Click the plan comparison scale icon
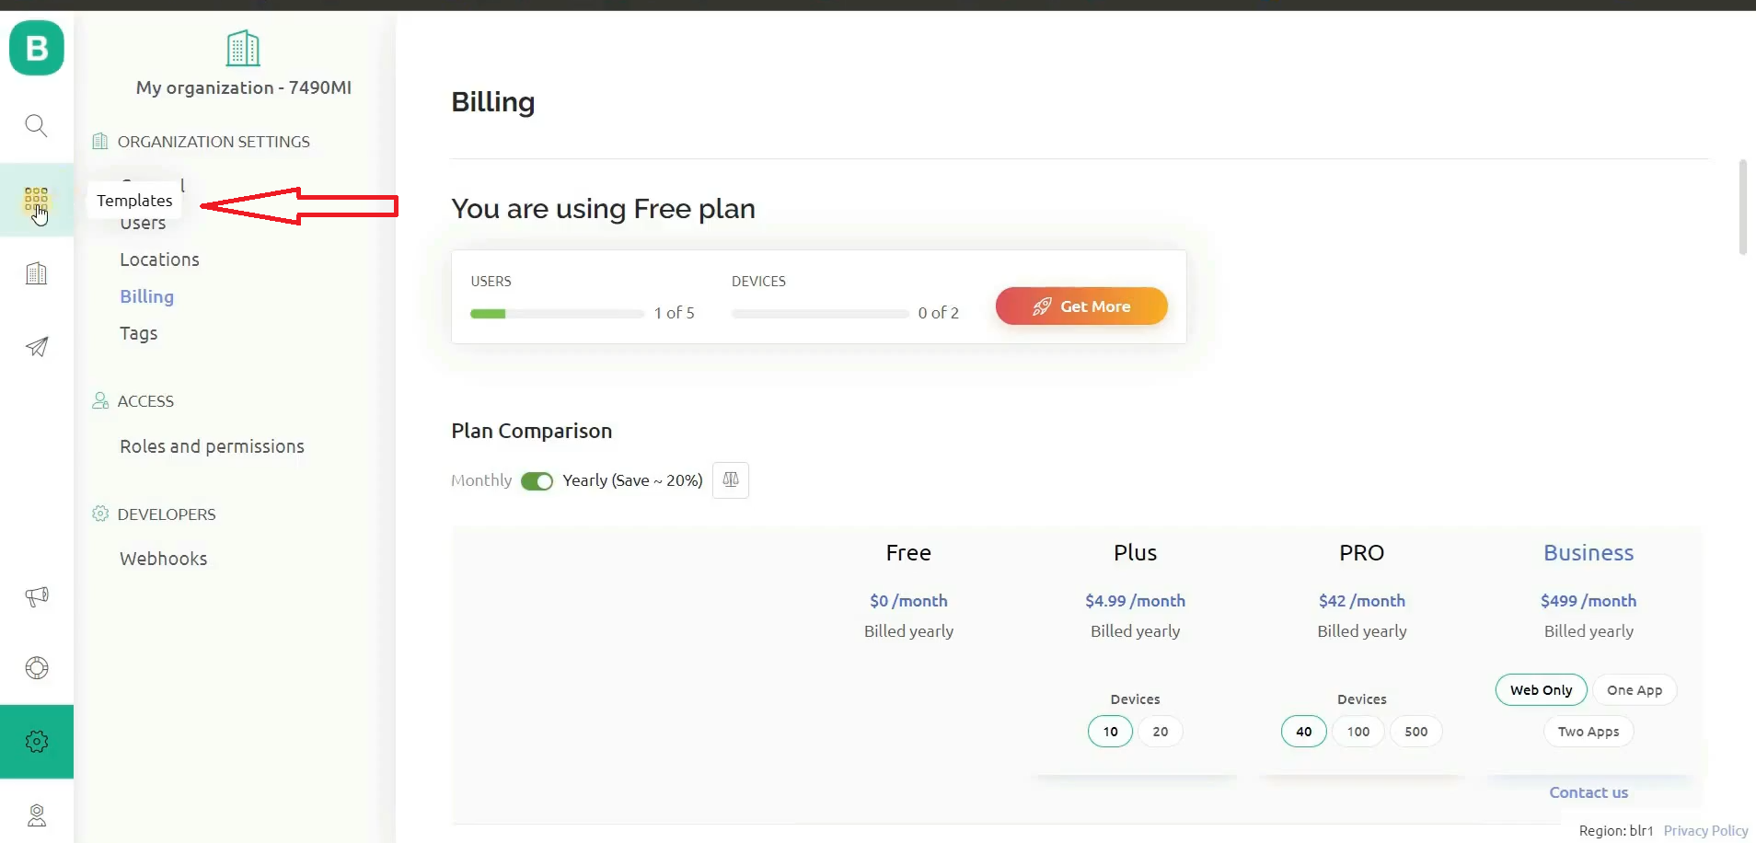The height and width of the screenshot is (843, 1756). coord(731,479)
